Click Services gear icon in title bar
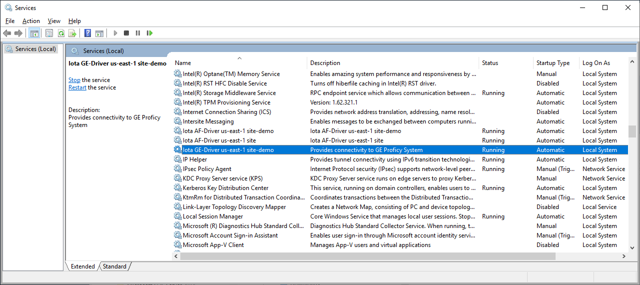The image size is (640, 285). tap(8, 7)
